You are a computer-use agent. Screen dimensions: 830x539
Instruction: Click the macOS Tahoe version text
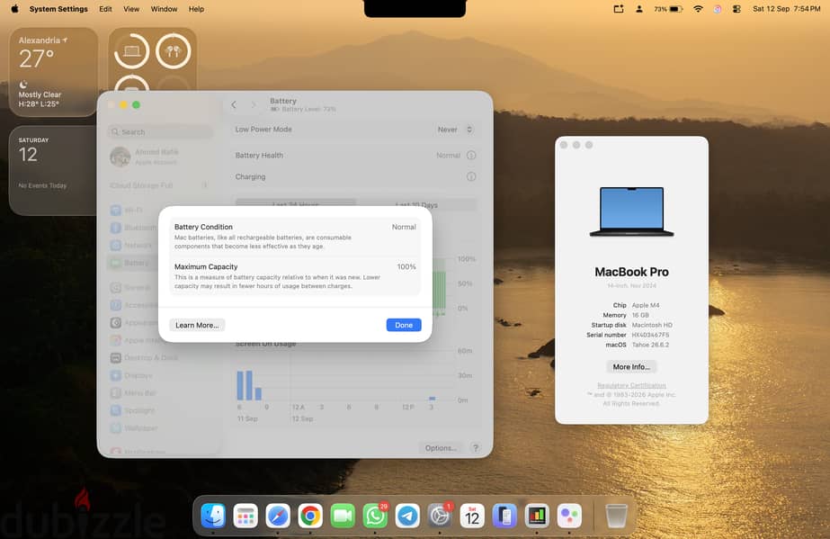650,345
